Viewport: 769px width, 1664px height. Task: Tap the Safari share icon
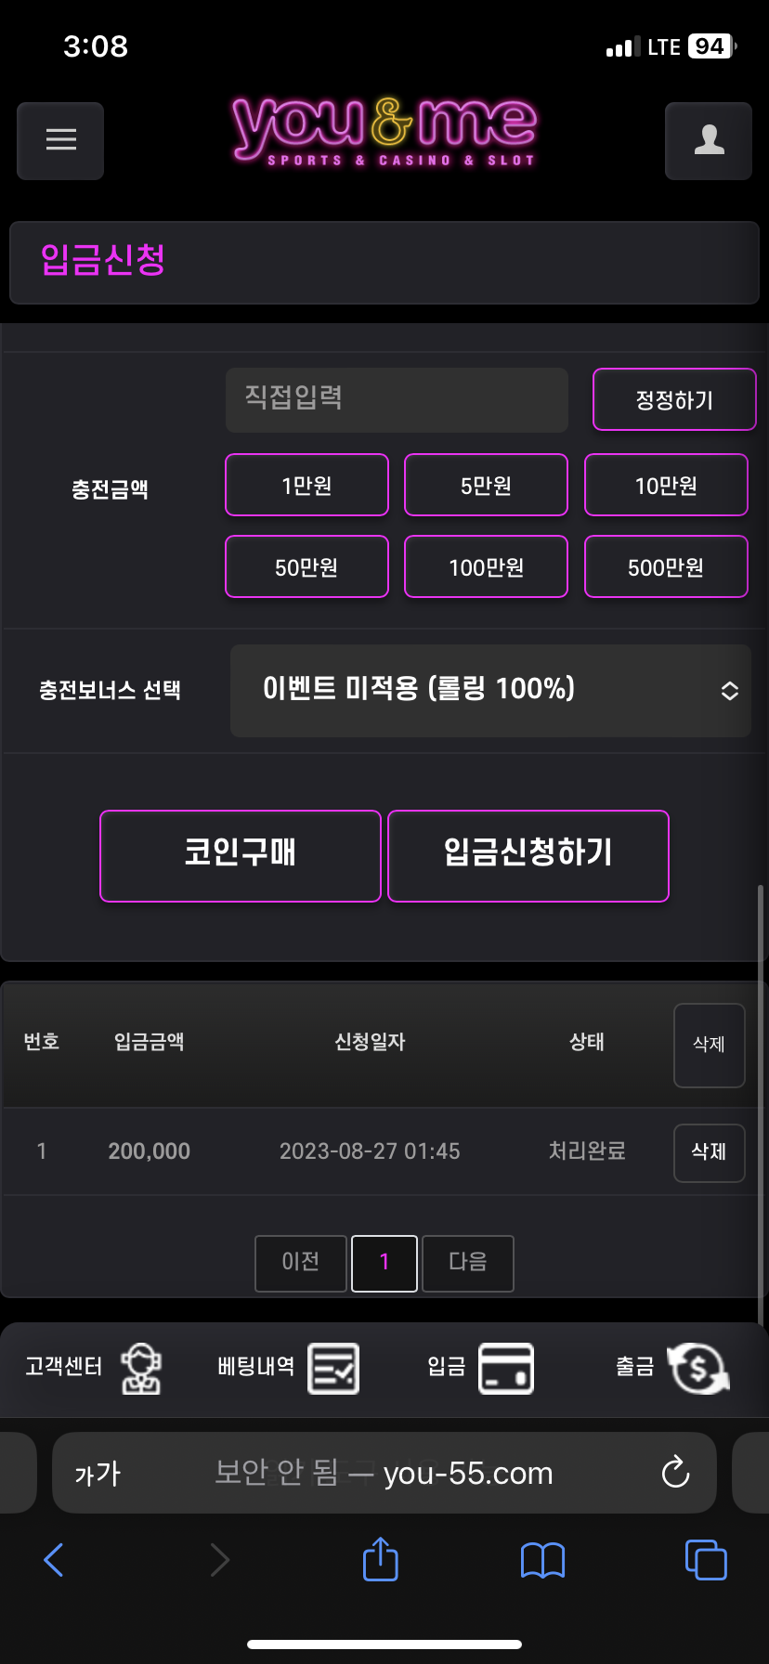click(x=380, y=1559)
